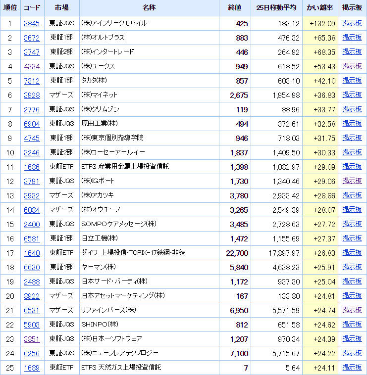
Task: Open stock code 3791 link
Action: coord(32,181)
